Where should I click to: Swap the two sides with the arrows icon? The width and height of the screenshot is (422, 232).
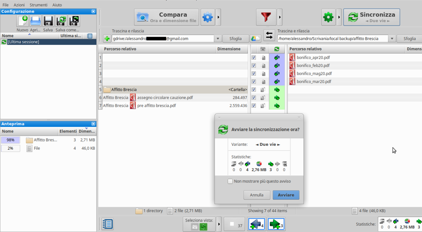[x=269, y=35]
